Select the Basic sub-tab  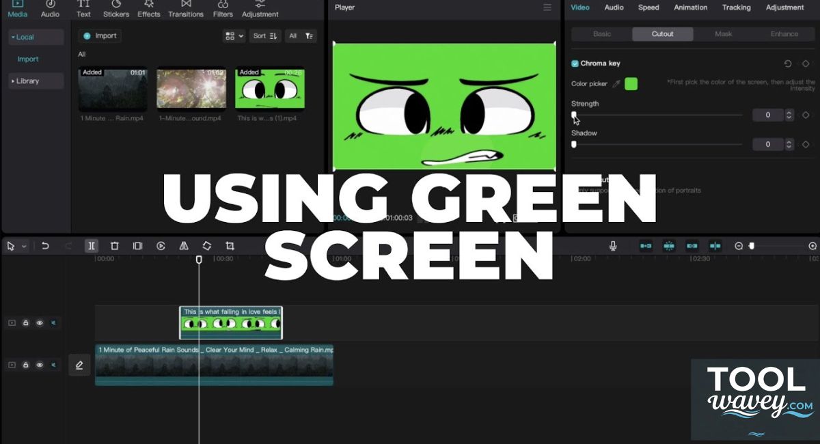click(x=602, y=34)
